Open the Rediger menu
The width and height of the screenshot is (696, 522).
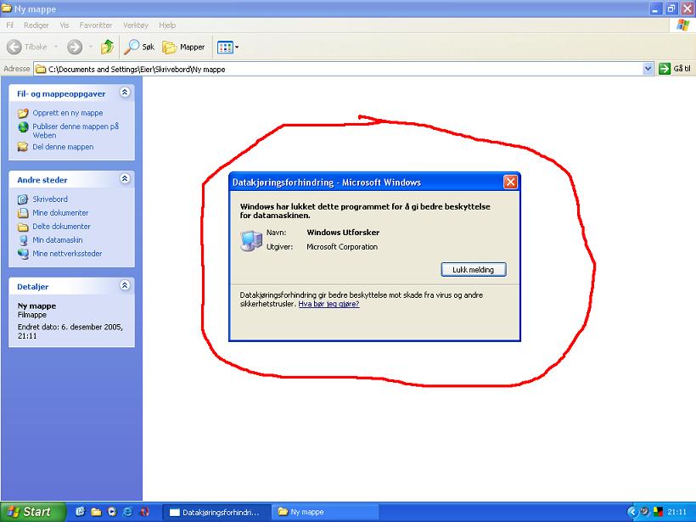[36, 25]
